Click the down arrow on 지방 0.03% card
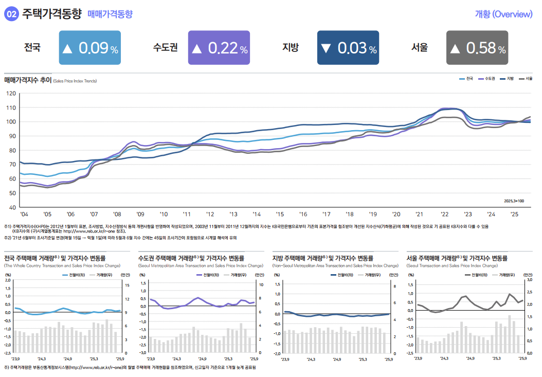Viewport: 542px width, 377px height. (326, 48)
